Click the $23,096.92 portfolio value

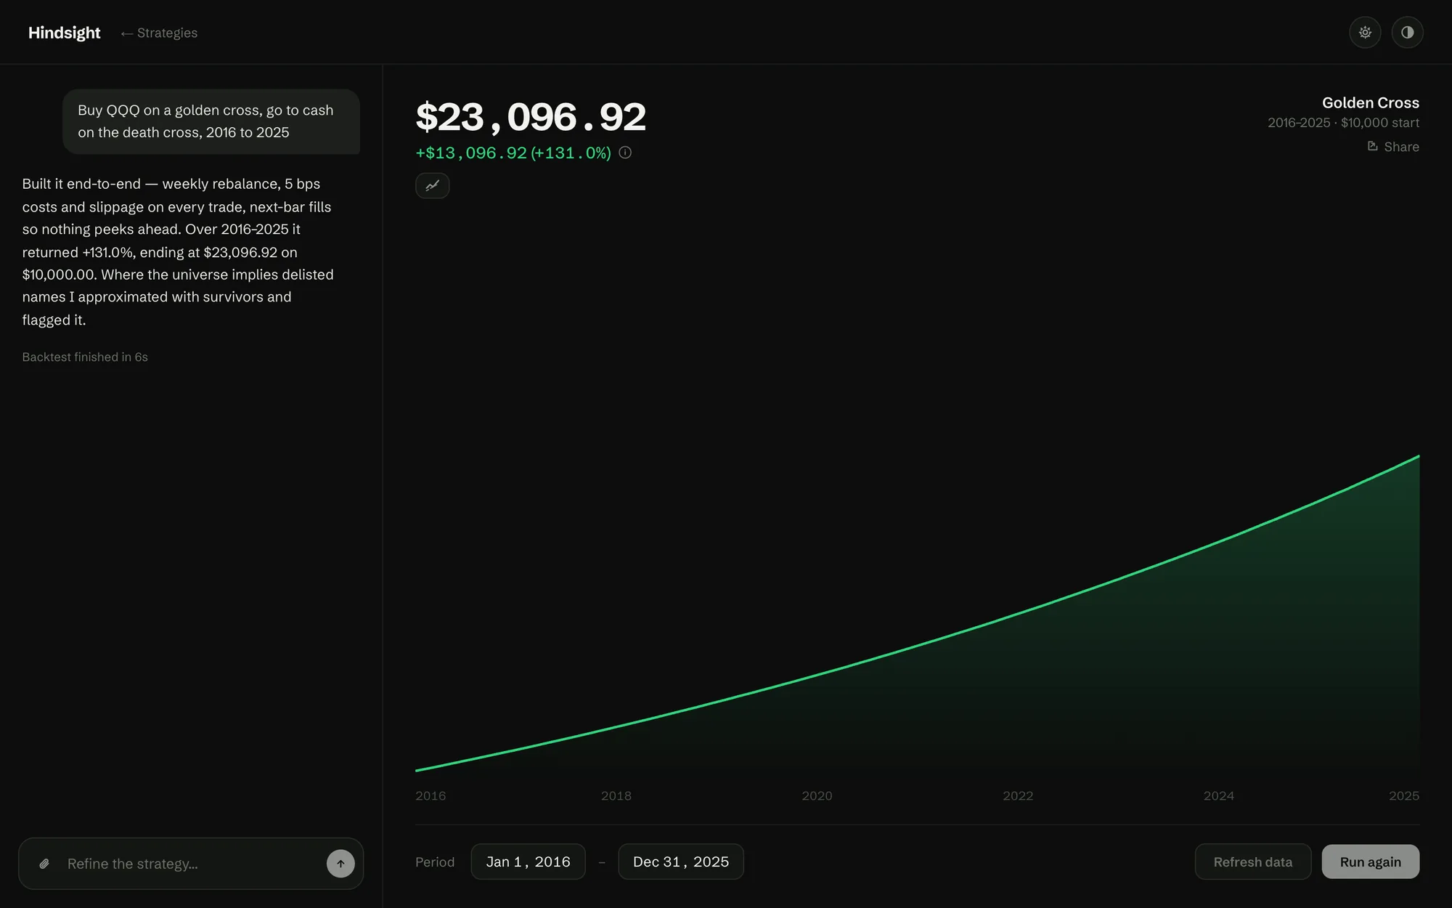(x=531, y=117)
